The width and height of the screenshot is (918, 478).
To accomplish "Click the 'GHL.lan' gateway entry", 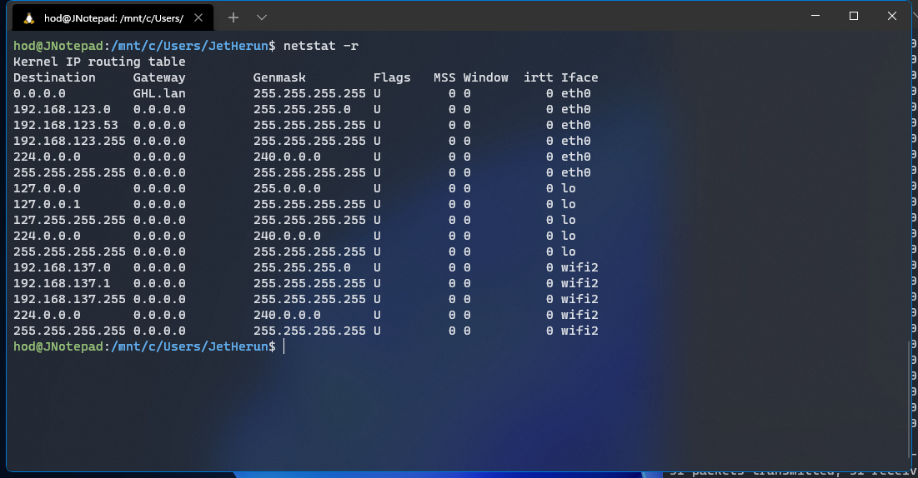I will pos(159,93).
